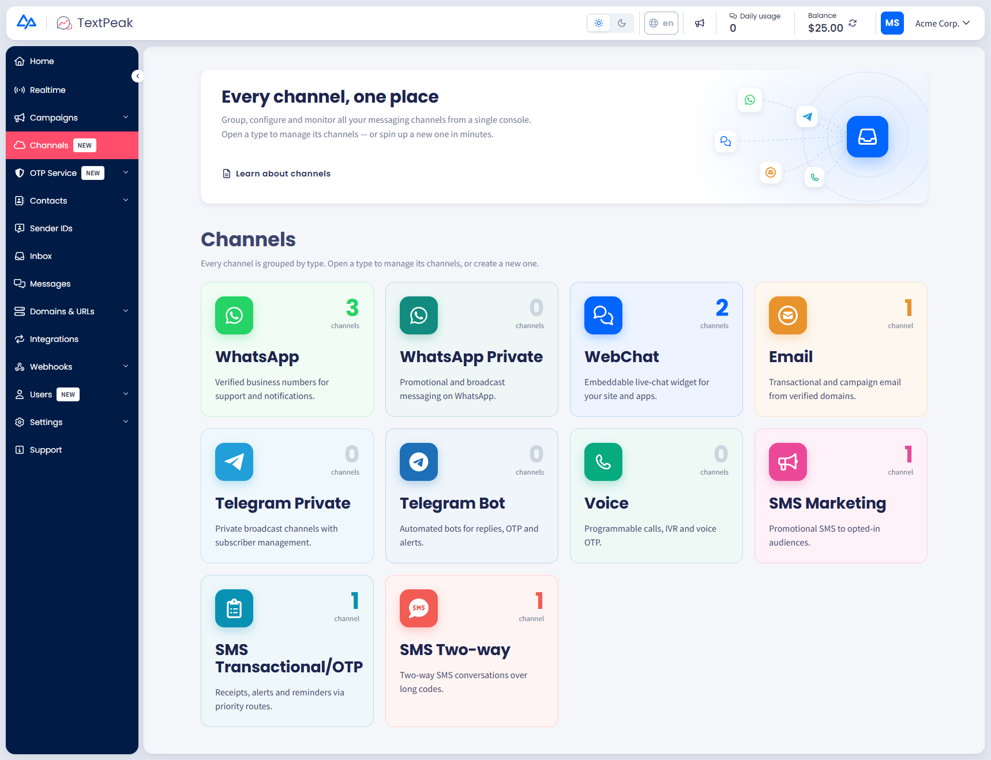
Task: Click the Integrations sidebar icon
Action: click(x=20, y=339)
